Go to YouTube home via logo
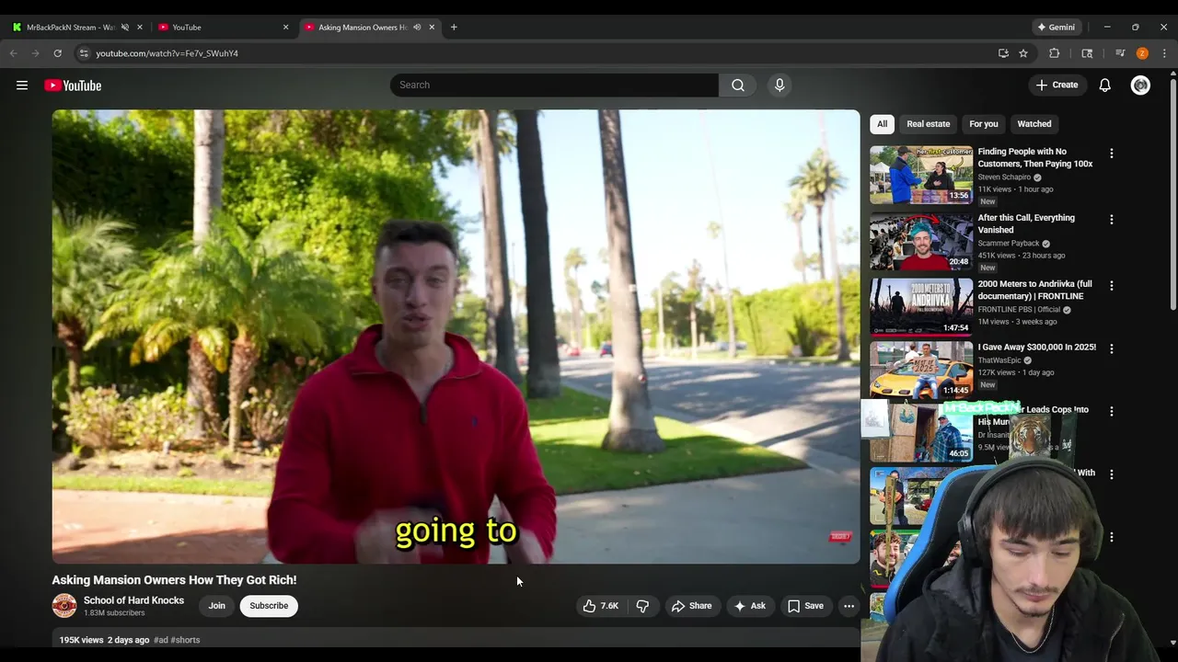Image resolution: width=1178 pixels, height=662 pixels. click(73, 86)
